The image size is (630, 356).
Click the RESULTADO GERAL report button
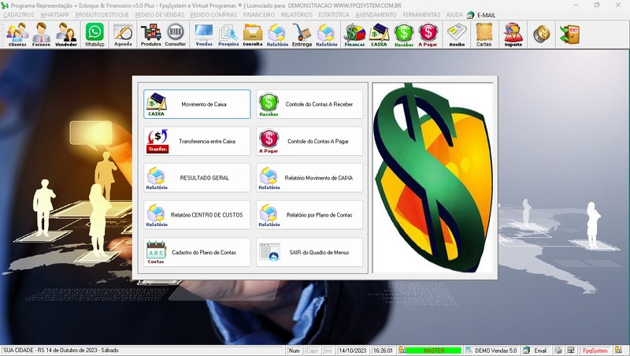(x=197, y=177)
